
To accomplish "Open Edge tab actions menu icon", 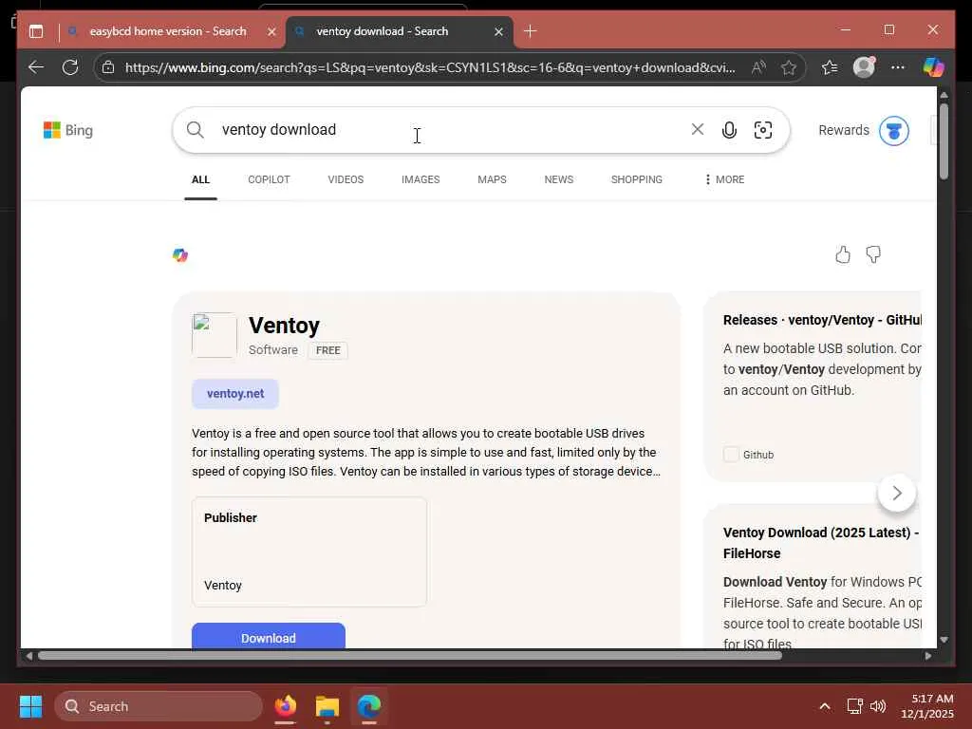I will pyautogui.click(x=36, y=31).
